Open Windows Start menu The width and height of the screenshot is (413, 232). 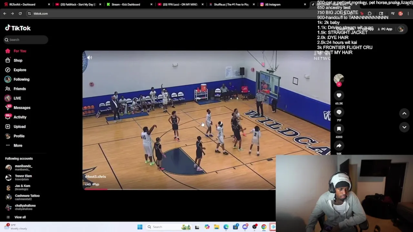tap(140, 227)
